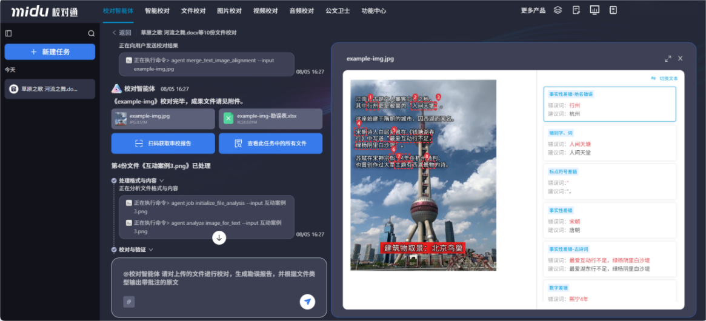706x321 pixels.
Task: Click the attachment paperclip icon in input box
Action: coord(128,302)
